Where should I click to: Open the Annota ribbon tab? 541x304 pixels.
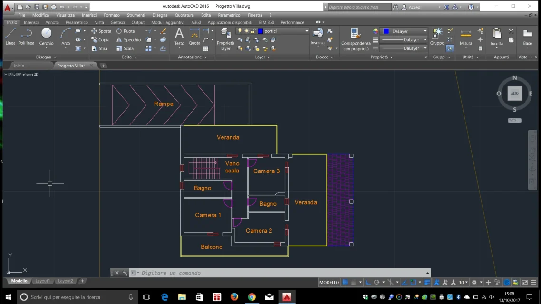point(52,22)
